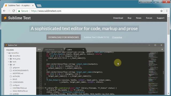Close the Sublime Text browser tab
171x96 pixels.
point(33,5)
